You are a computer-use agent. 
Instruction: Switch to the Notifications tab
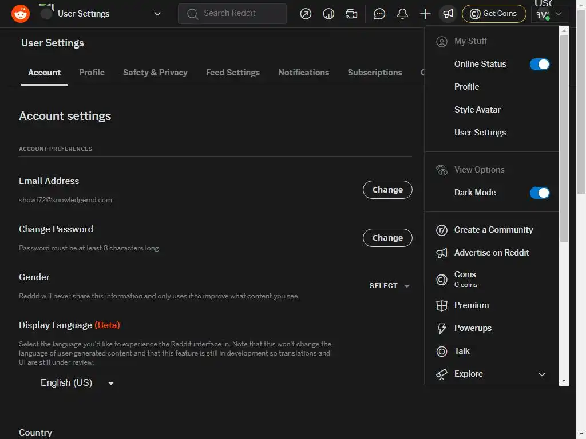click(x=303, y=73)
